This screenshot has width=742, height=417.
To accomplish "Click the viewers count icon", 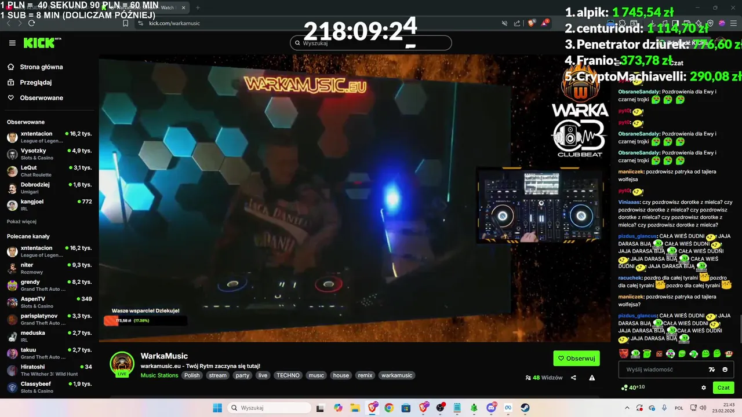I will 528,378.
